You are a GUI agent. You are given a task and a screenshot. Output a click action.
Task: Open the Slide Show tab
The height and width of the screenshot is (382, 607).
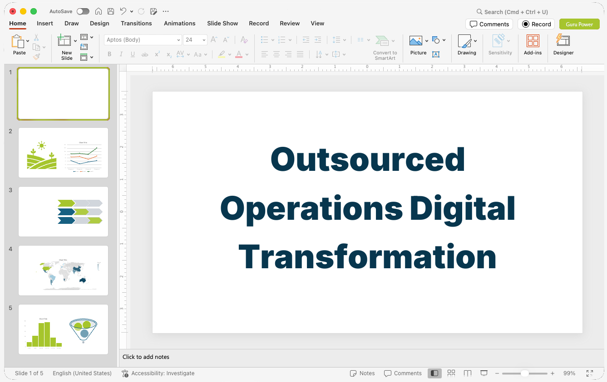click(x=222, y=24)
